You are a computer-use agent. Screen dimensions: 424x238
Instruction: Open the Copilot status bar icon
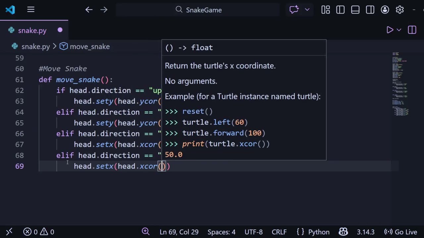(x=343, y=232)
